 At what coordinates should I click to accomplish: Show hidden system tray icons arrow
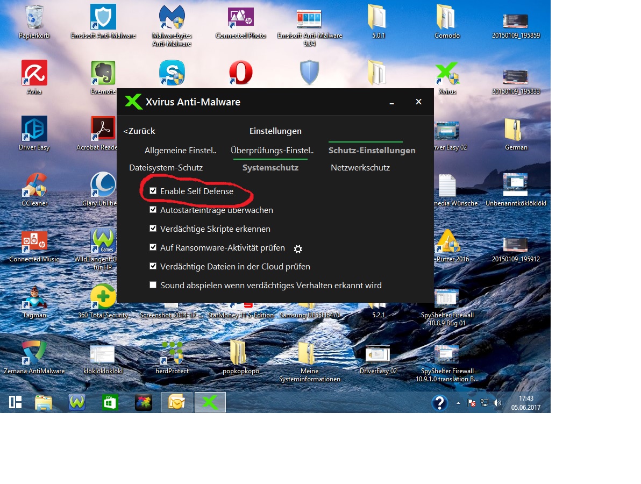pyautogui.click(x=458, y=403)
